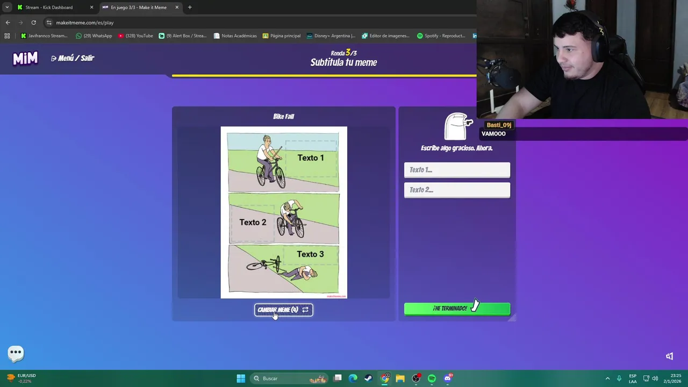The image size is (688, 387).
Task: Expand the tab search dropdown
Action: click(6, 8)
